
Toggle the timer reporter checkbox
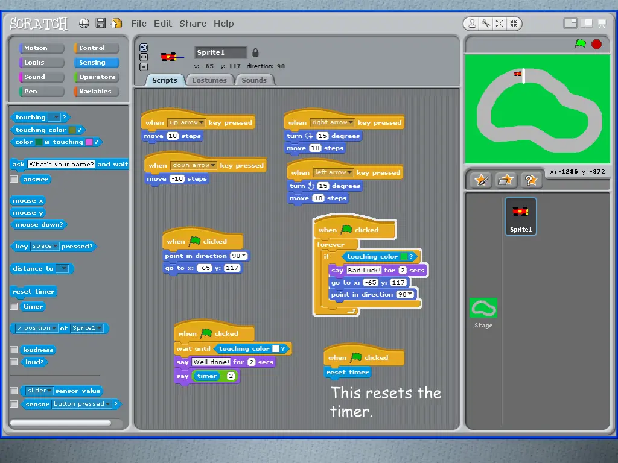[x=14, y=306]
